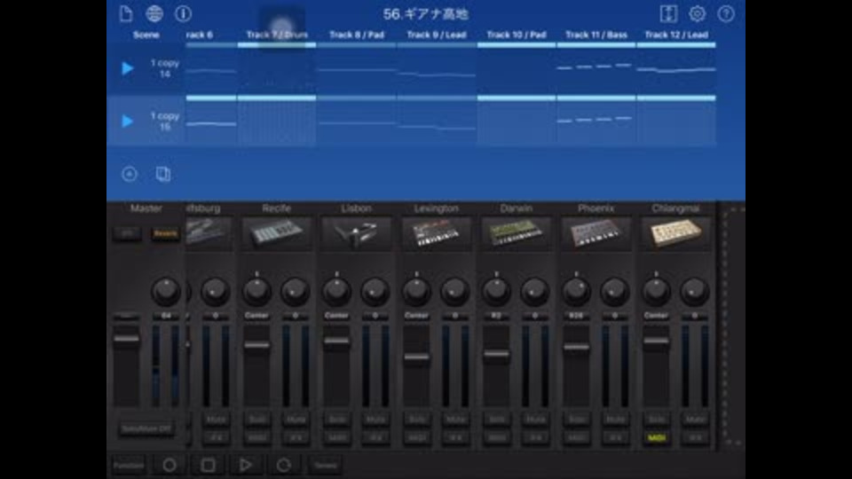Mute the Phoenix track
Image resolution: width=852 pixels, height=479 pixels.
click(615, 420)
